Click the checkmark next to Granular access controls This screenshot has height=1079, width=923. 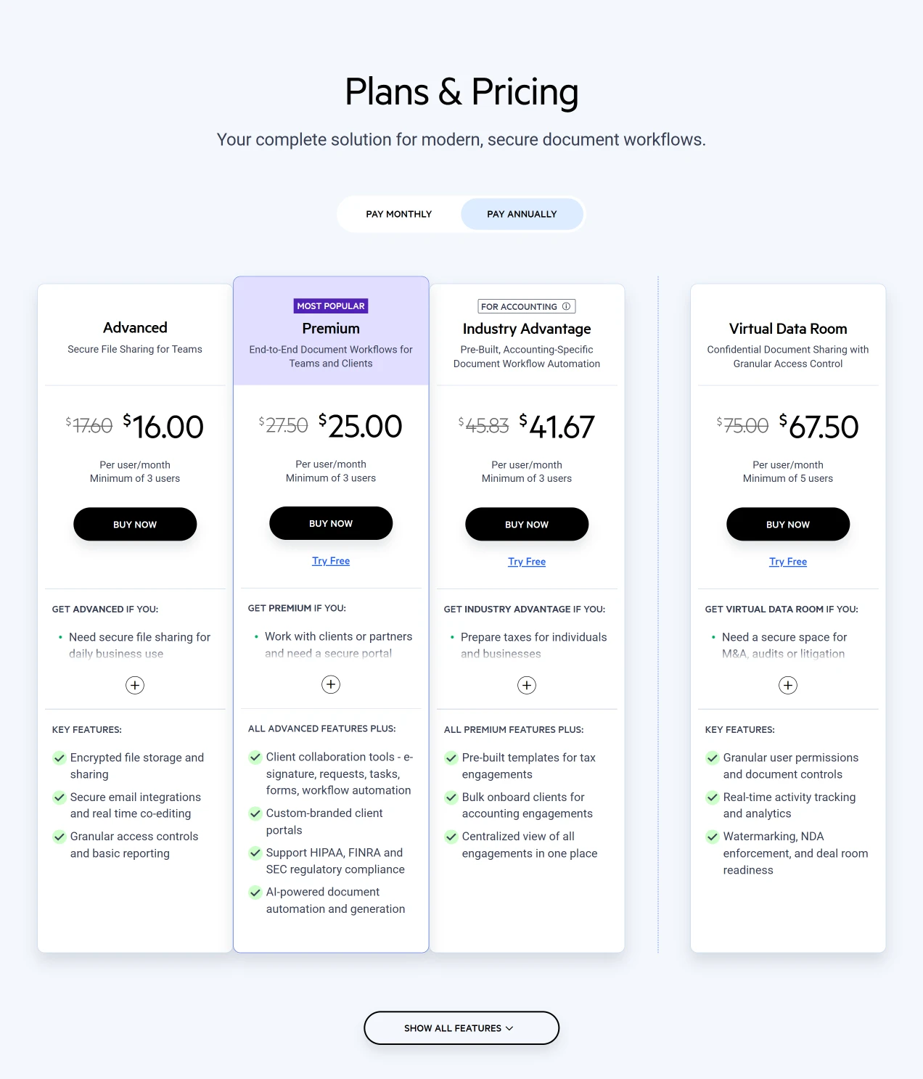[x=60, y=837]
